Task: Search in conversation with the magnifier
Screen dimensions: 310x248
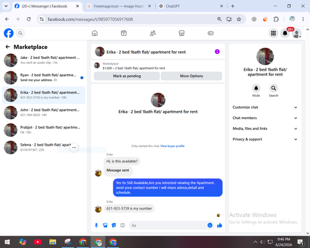Action: [273, 88]
